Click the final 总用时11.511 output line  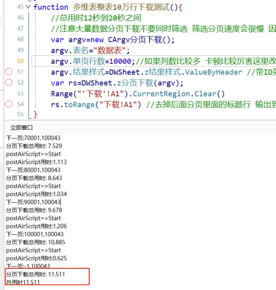point(23,282)
